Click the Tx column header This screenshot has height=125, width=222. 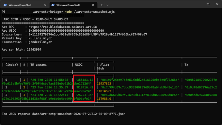point(186,65)
